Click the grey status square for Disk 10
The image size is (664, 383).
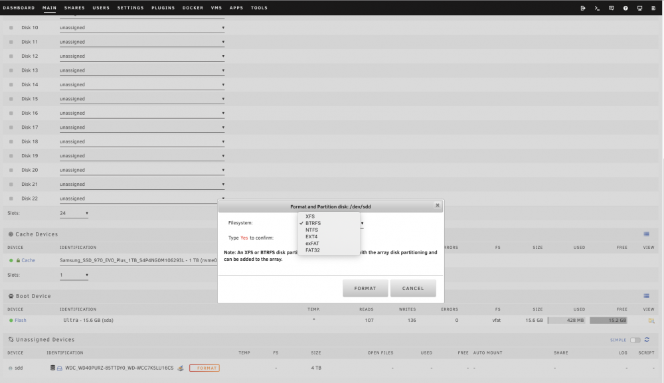(x=11, y=27)
